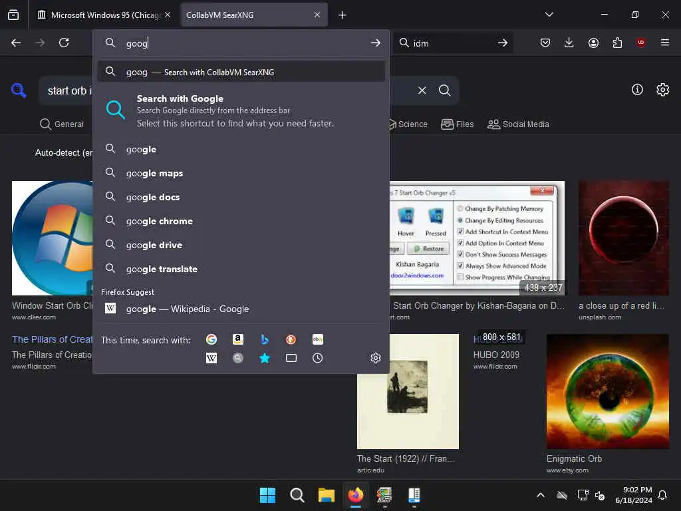Search this time with the SearXNG icon
Viewport: 681px width, 511px height.
tap(238, 358)
